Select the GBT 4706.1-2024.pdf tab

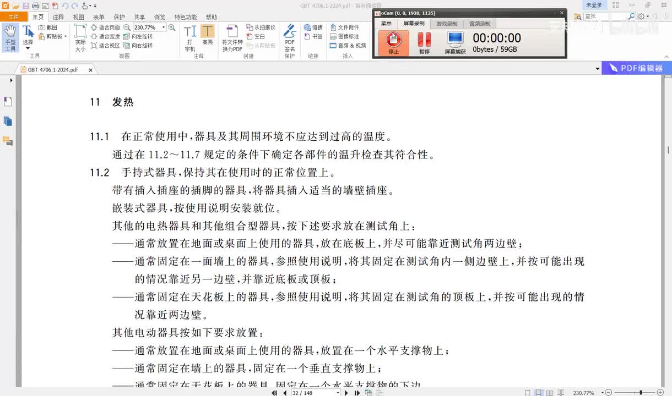pyautogui.click(x=53, y=70)
